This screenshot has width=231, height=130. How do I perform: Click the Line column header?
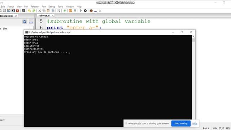pos(5,29)
